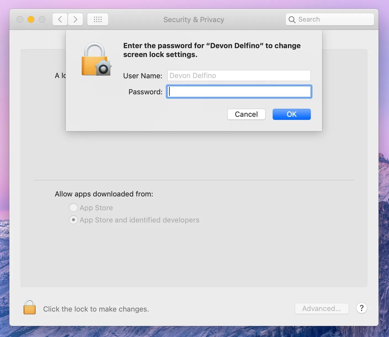Select the App Store radio button
The height and width of the screenshot is (337, 389).
73,208
